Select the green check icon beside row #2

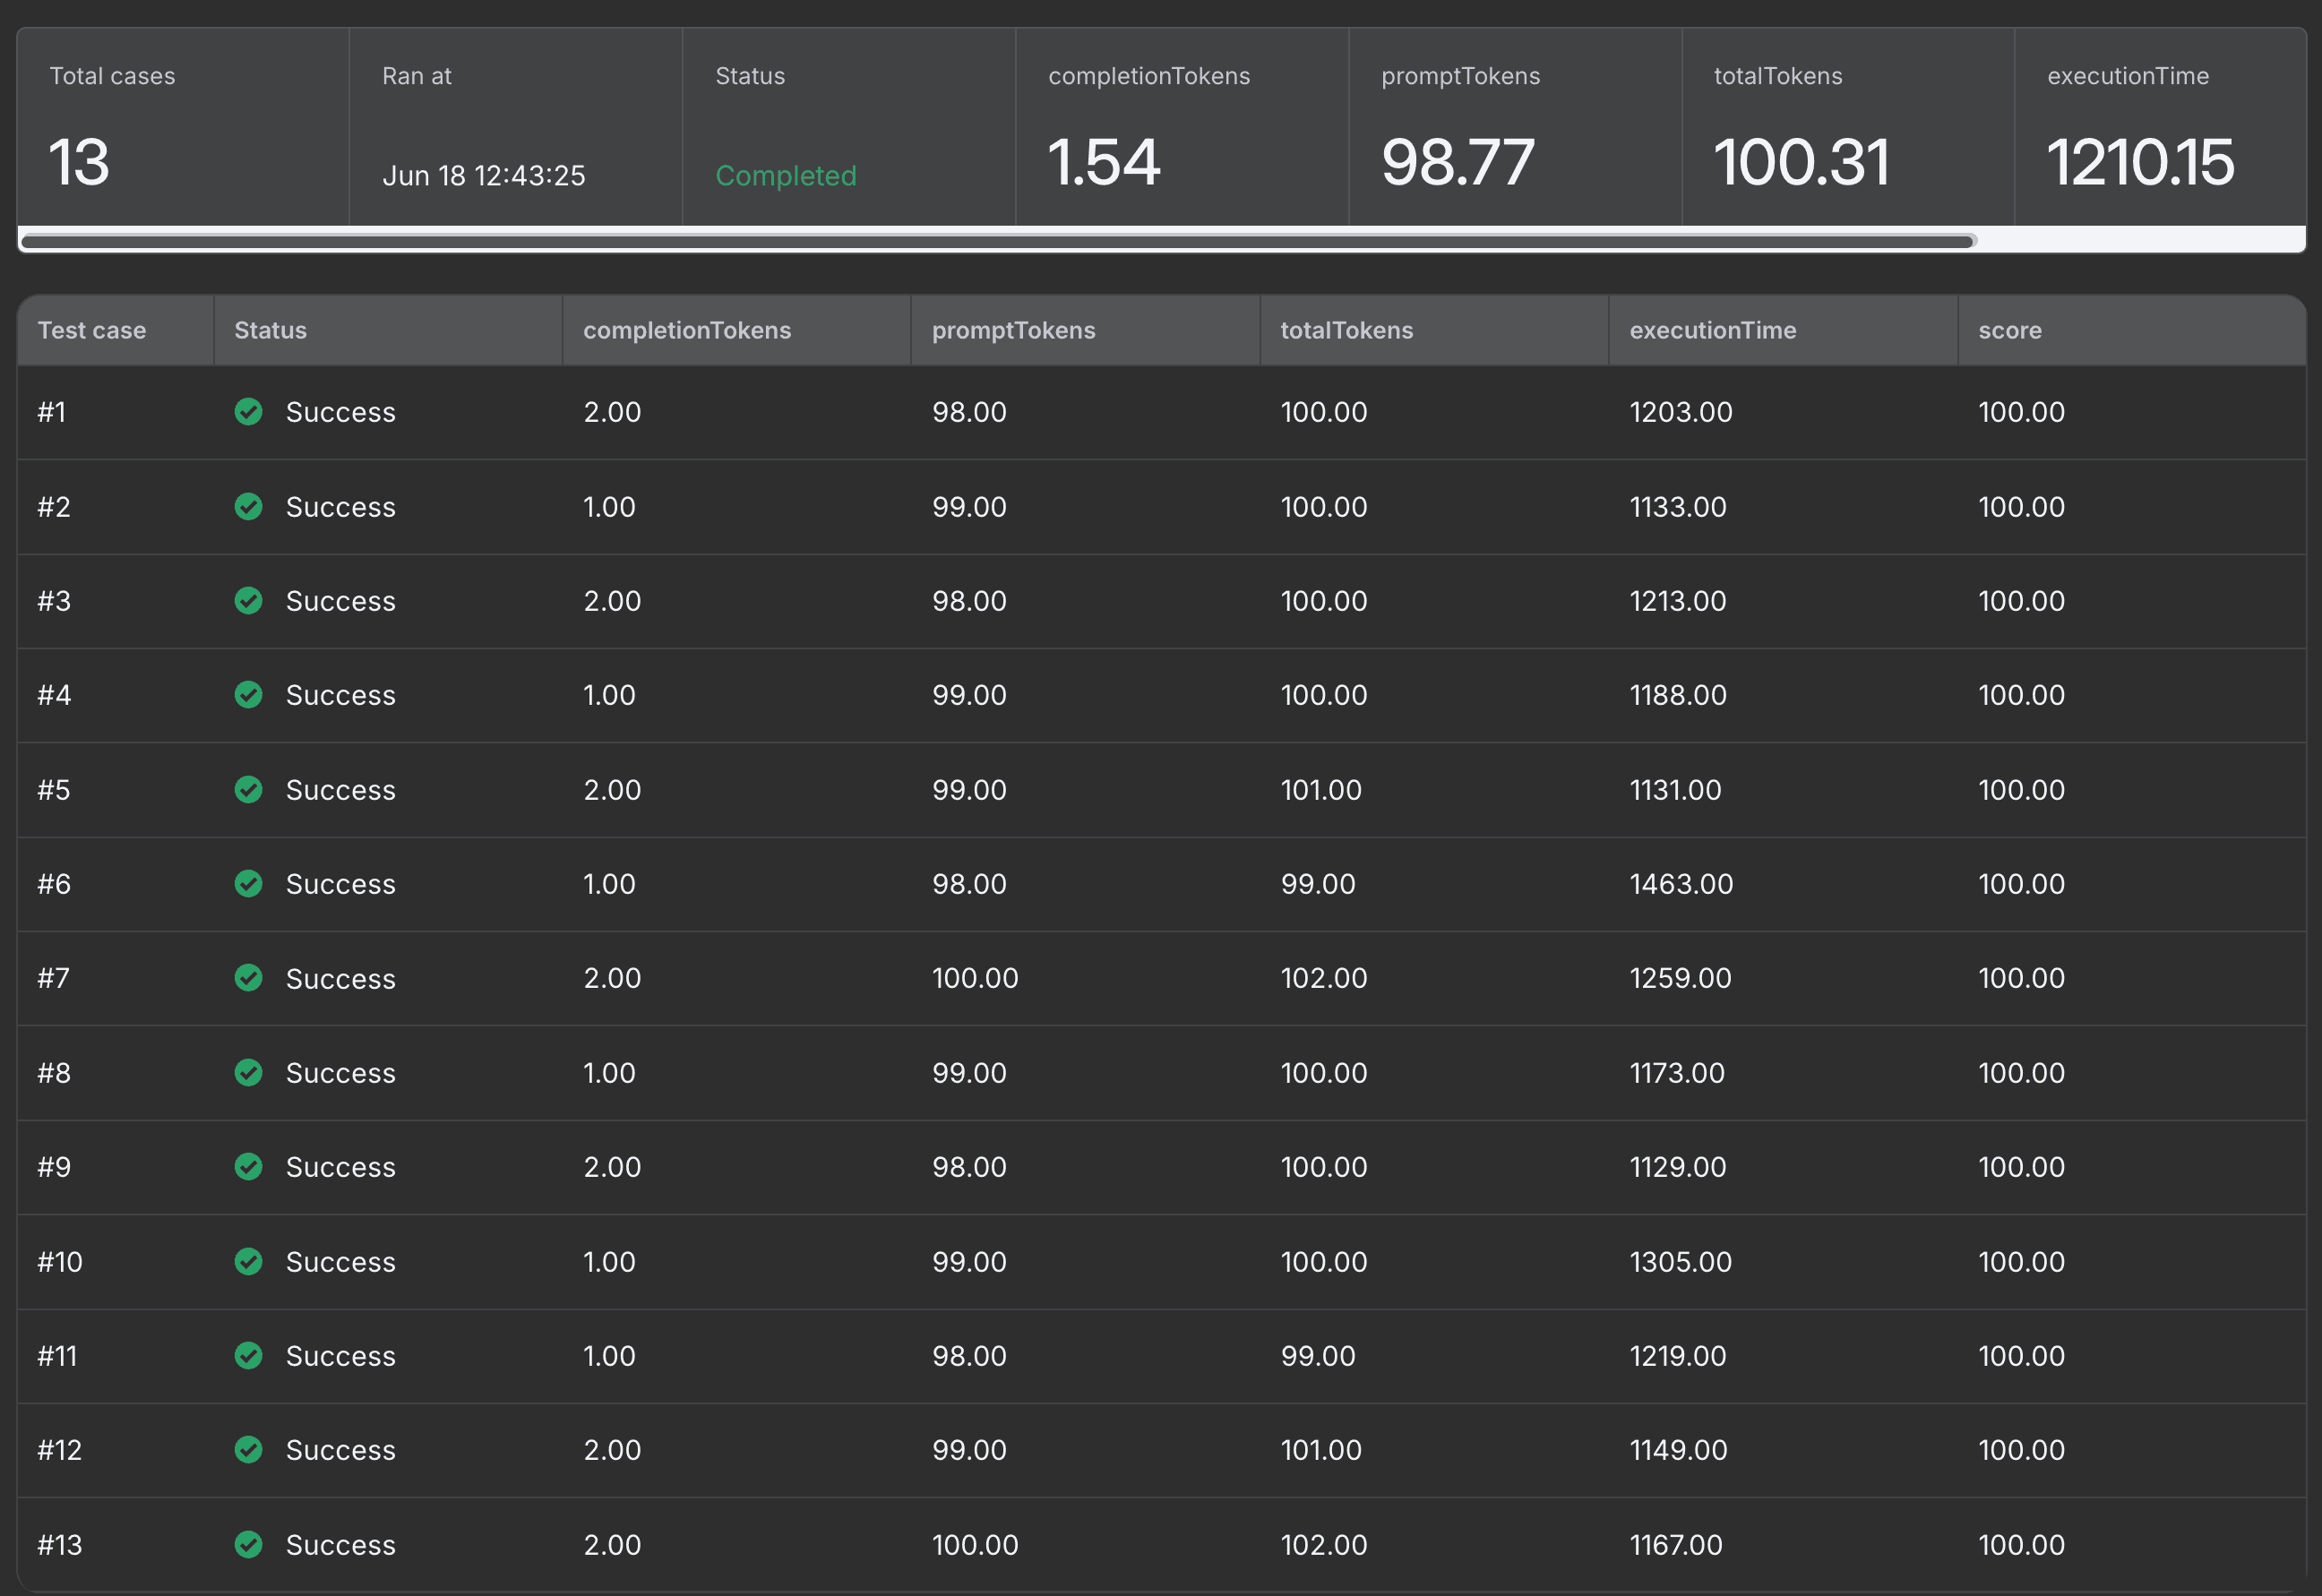248,506
